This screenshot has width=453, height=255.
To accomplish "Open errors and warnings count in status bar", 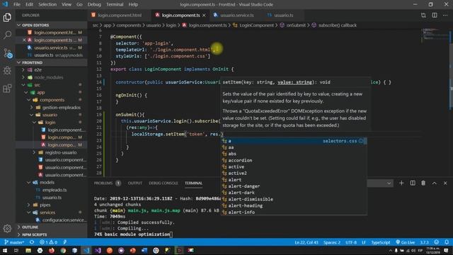I will coord(49,242).
